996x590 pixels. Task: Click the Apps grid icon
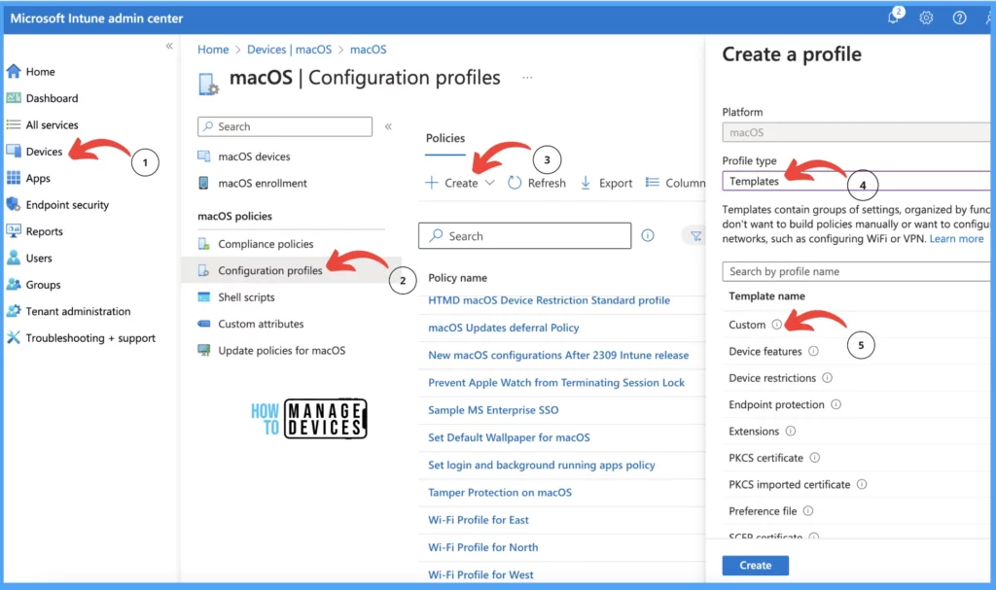click(x=14, y=178)
